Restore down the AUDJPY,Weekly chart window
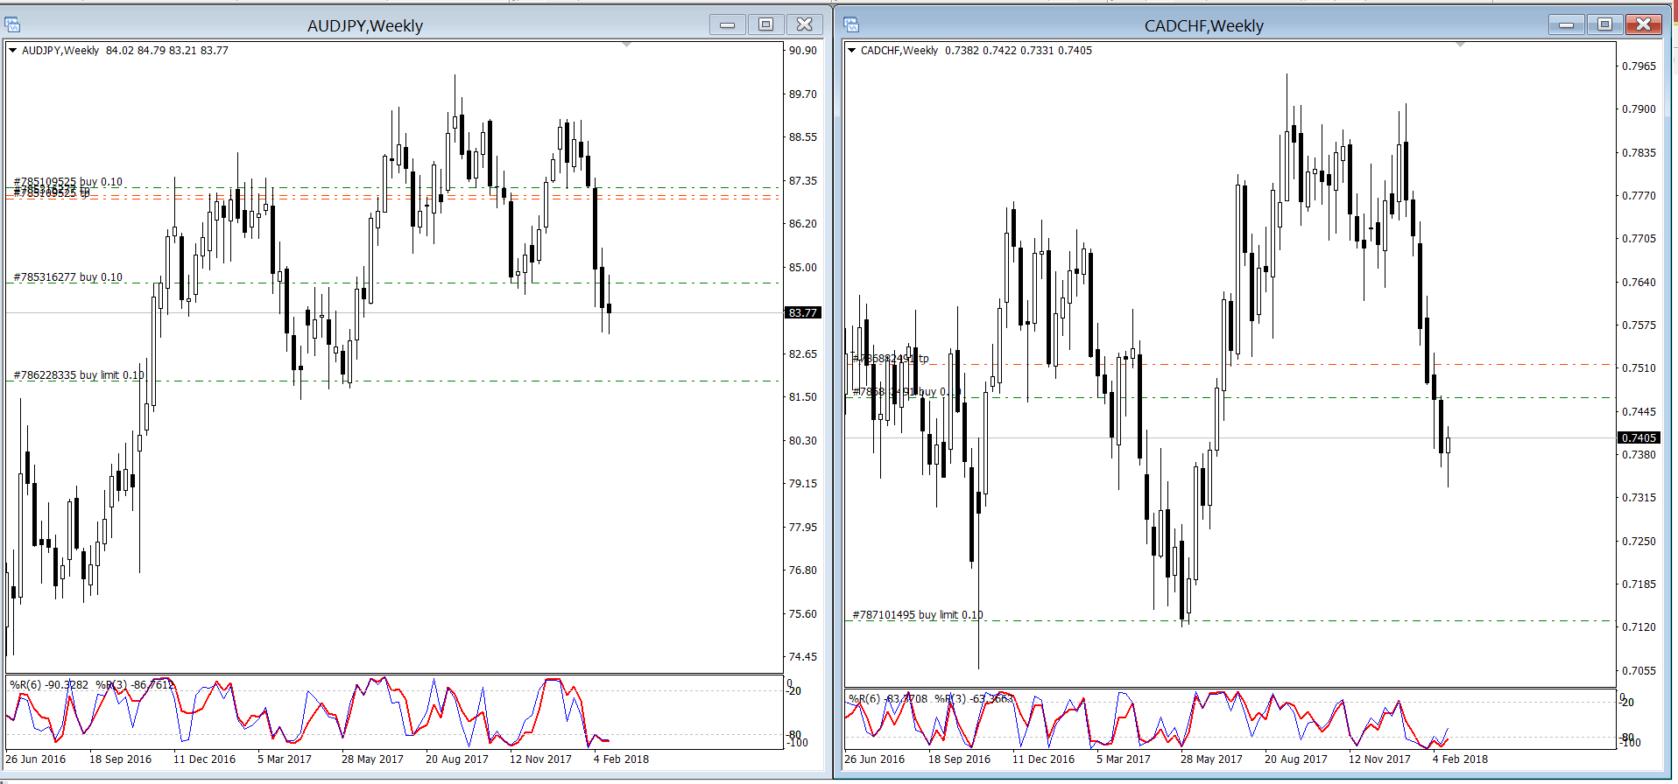1678x784 pixels. coord(765,24)
